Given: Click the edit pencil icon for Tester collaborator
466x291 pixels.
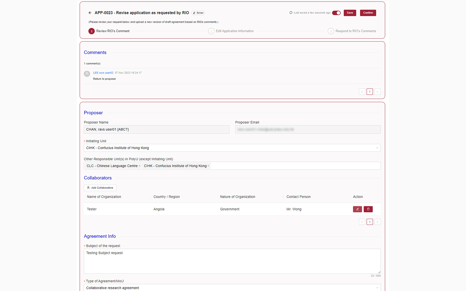Looking at the screenshot, I should click(357, 209).
